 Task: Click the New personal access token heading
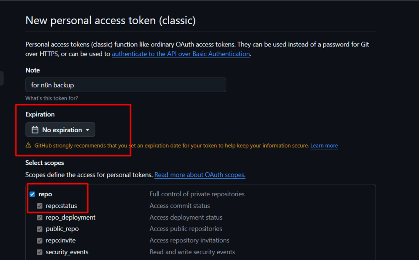110,20
